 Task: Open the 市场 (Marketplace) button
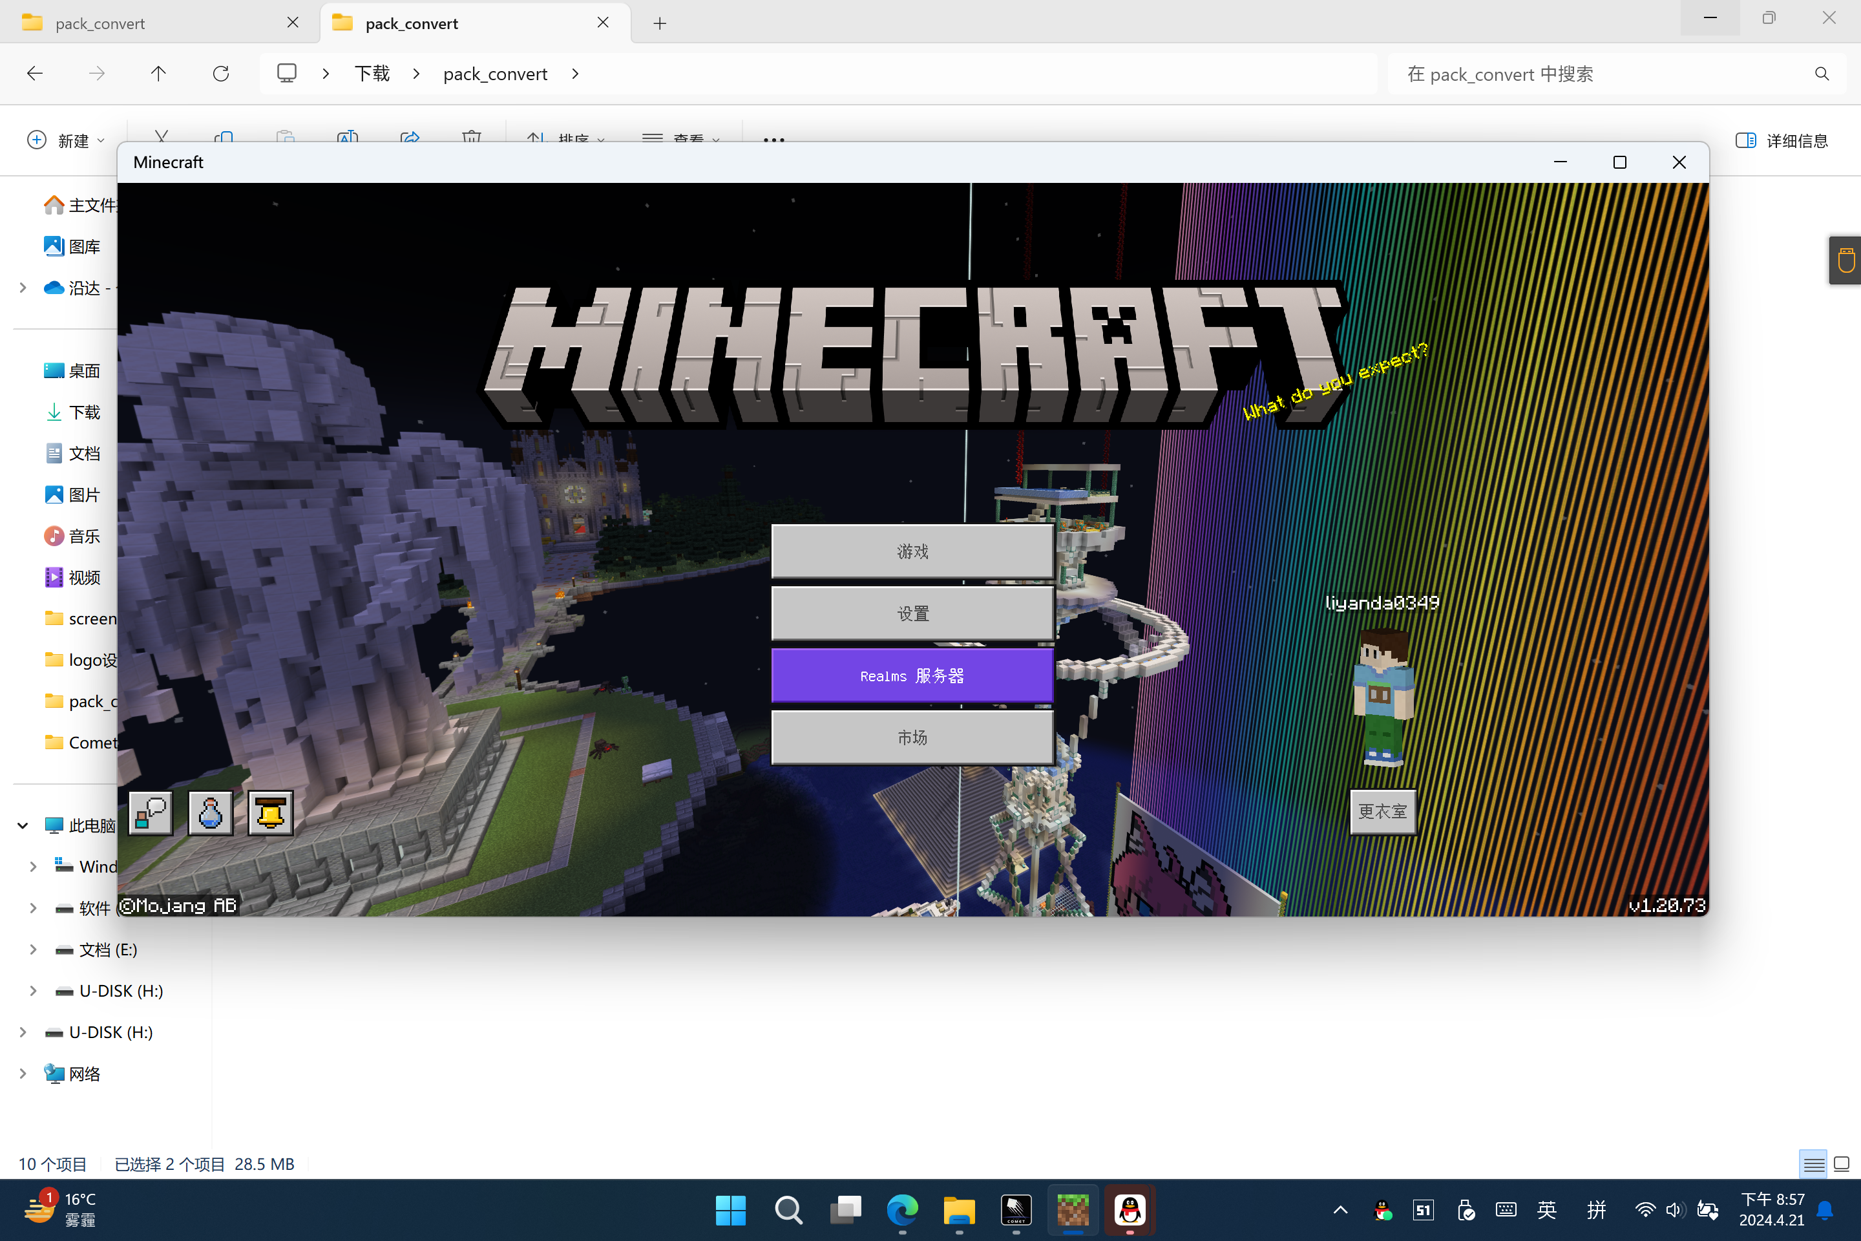[x=912, y=737]
